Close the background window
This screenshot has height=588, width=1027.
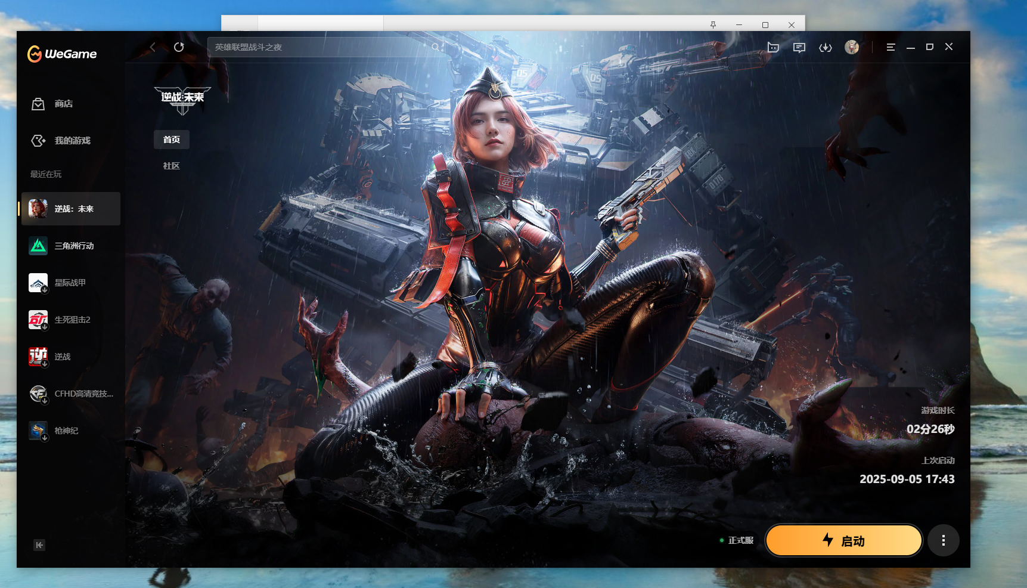tap(792, 24)
